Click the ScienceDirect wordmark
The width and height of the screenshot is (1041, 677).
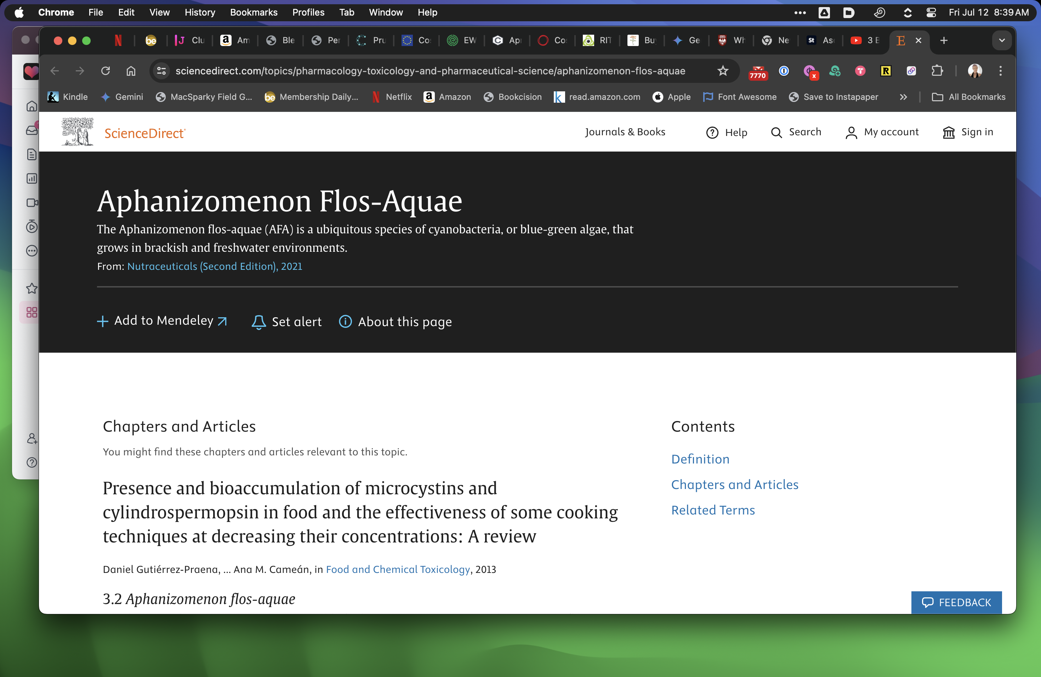tap(145, 133)
